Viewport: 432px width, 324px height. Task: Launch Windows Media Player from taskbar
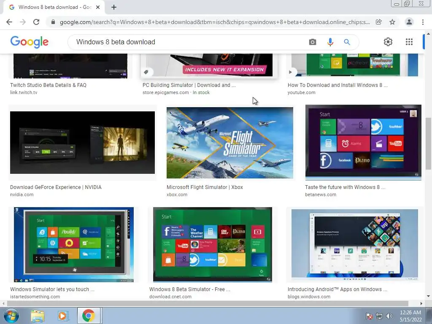pos(62,316)
